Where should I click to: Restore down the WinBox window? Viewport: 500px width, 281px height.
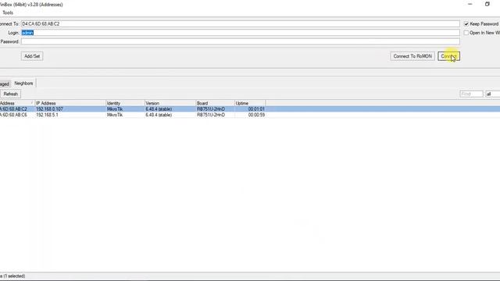pyautogui.click(x=487, y=4)
